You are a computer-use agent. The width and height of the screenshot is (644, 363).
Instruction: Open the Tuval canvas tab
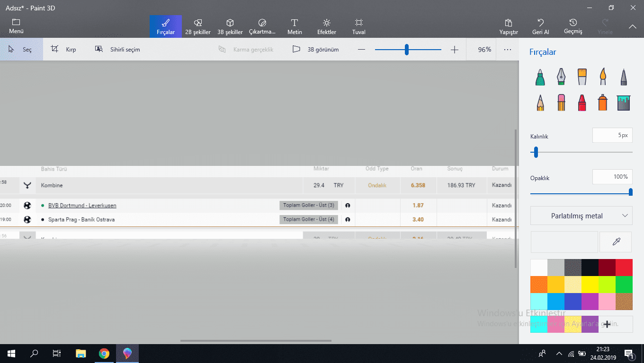(359, 26)
